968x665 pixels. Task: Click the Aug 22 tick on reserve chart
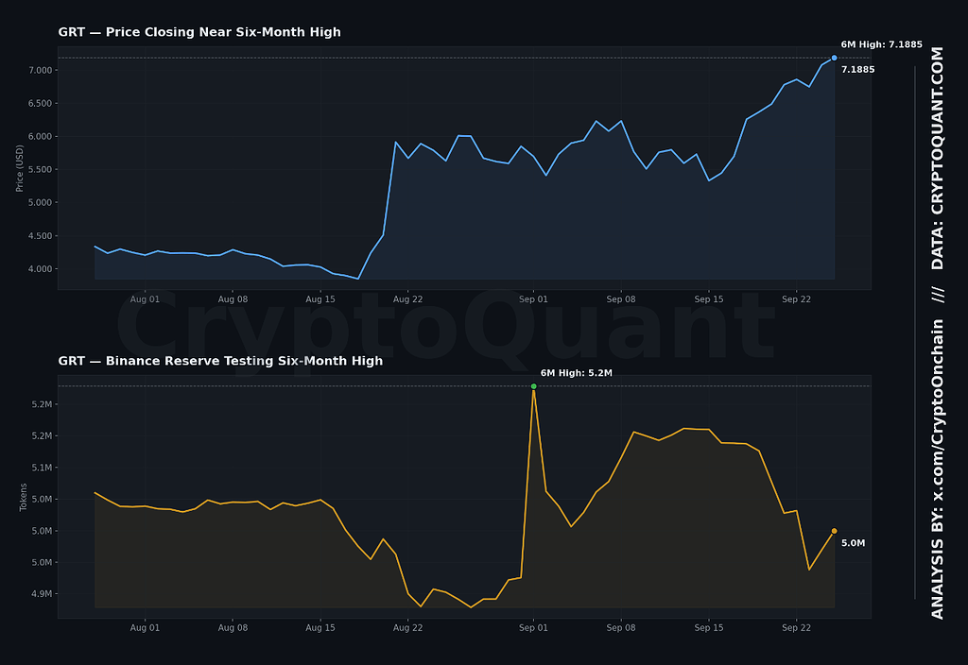click(x=407, y=628)
